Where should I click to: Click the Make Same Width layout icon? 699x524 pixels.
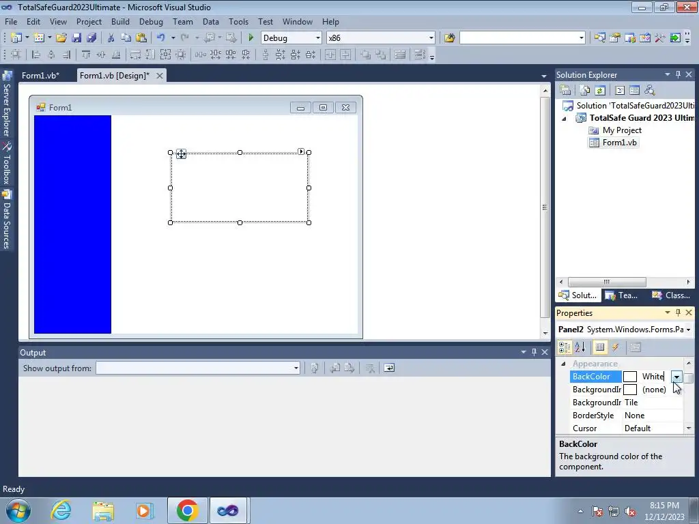point(135,55)
